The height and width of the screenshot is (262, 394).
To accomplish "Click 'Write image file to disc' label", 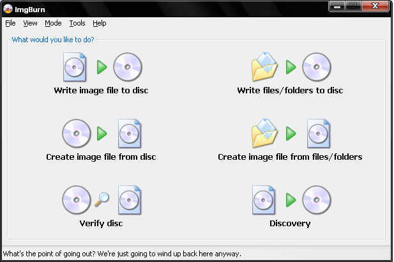I will click(101, 91).
